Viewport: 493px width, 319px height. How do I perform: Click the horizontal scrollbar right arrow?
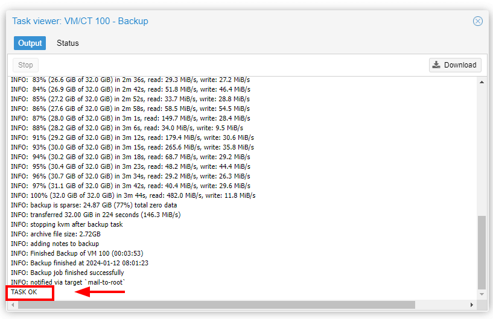(x=472, y=305)
